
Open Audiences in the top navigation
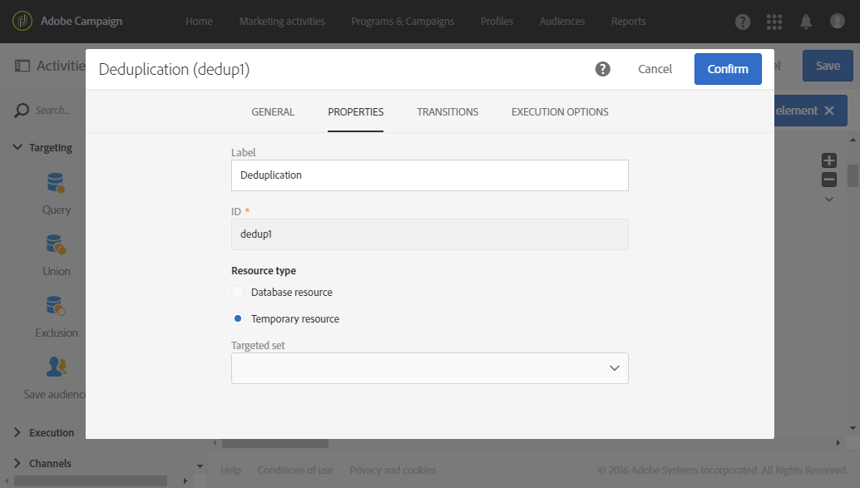pos(562,22)
